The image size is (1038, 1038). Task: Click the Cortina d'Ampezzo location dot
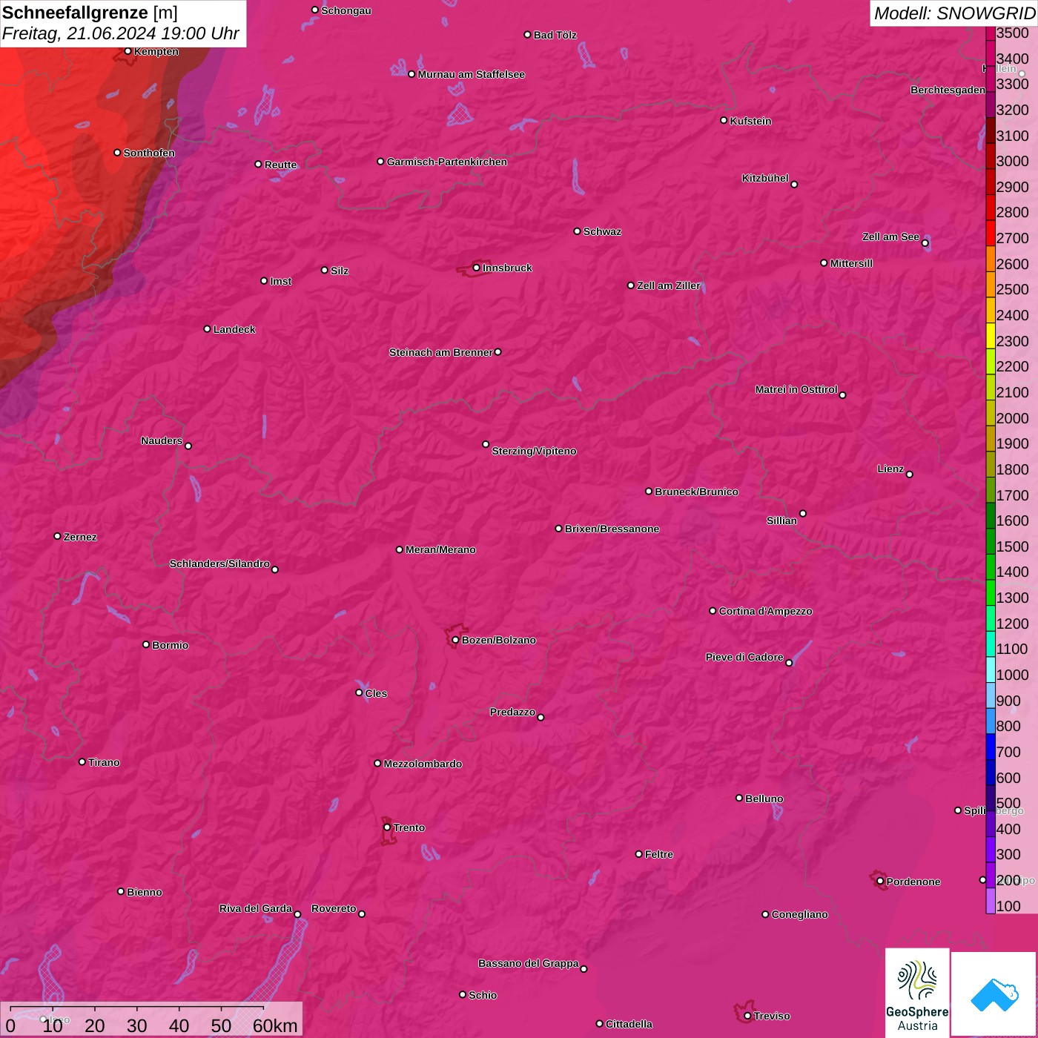coord(713,611)
